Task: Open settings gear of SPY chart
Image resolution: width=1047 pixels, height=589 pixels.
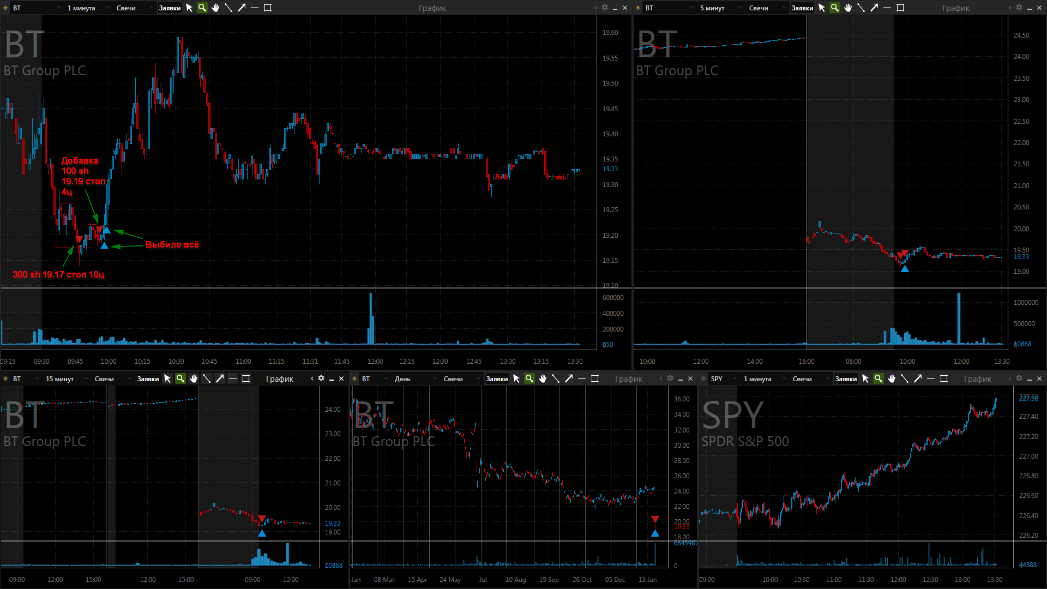Action: coord(1019,378)
